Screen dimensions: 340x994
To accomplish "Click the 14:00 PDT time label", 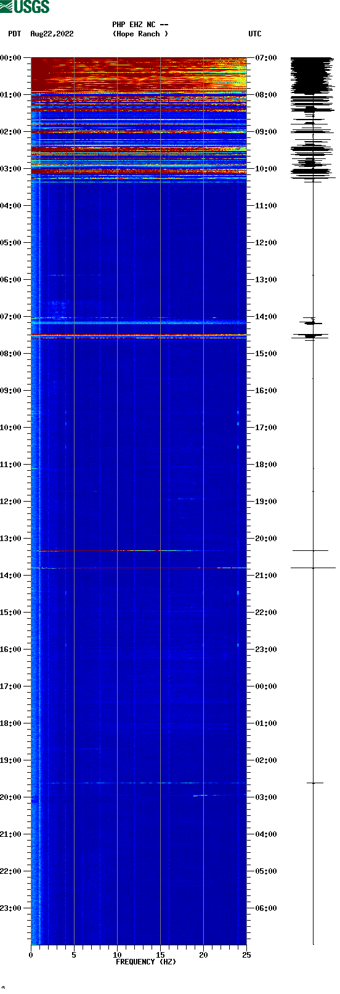I will (10, 576).
